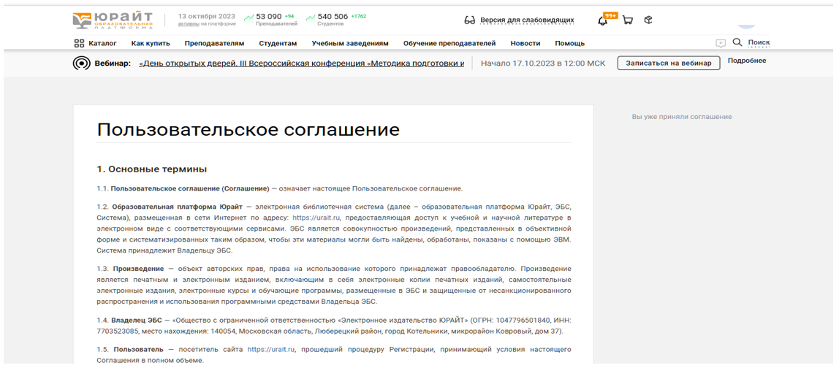The height and width of the screenshot is (368, 839).
Task: Click the Поиск search field
Action: pos(759,43)
